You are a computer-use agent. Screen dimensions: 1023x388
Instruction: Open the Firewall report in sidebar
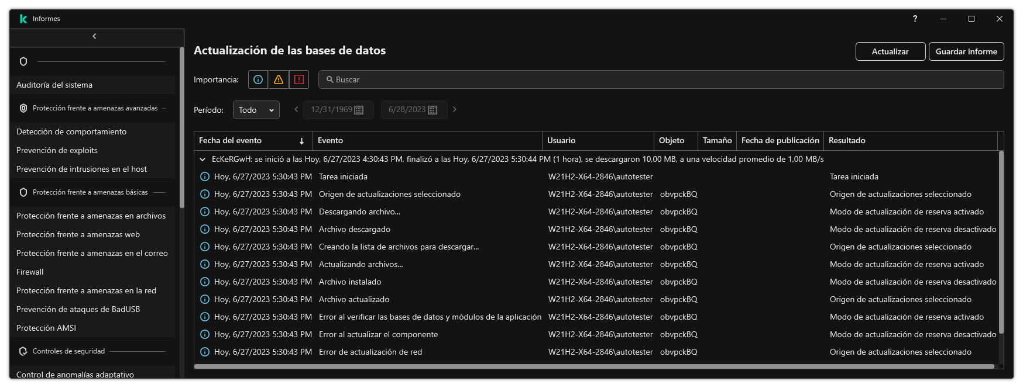(30, 272)
